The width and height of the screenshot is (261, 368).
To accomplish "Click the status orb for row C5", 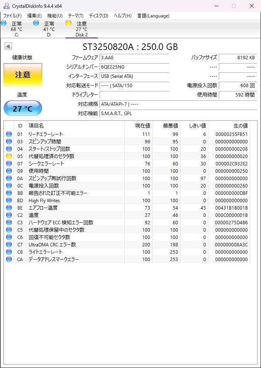I will click(9, 230).
